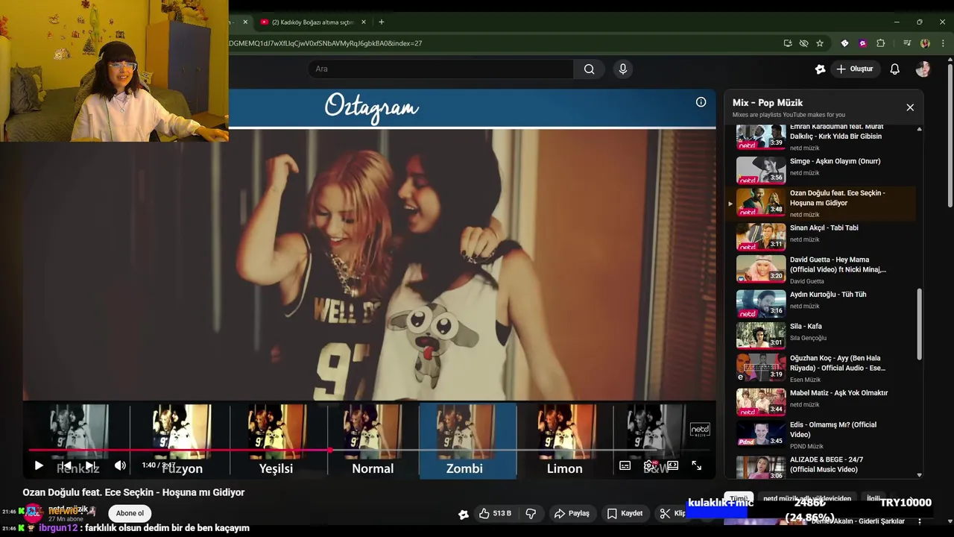Open Chrome media controls icon
The height and width of the screenshot is (537, 954).
point(907,43)
